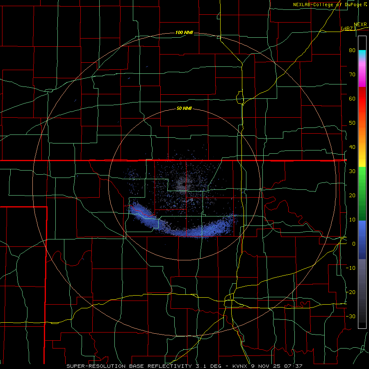The height and width of the screenshot is (369, 369).
Task: Click the "[dBZ]" unit label
Action: (348, 28)
